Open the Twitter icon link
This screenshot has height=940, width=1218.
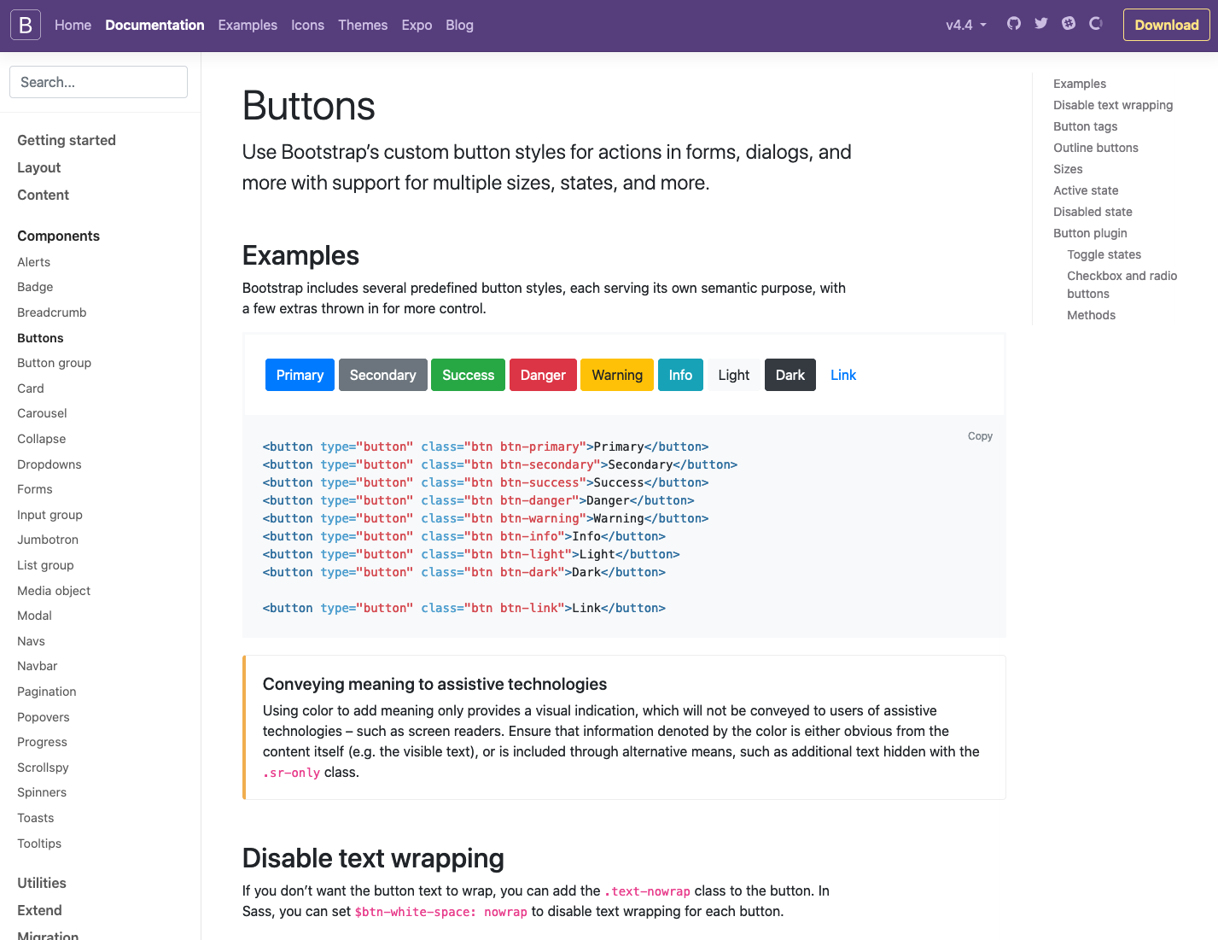tap(1041, 24)
